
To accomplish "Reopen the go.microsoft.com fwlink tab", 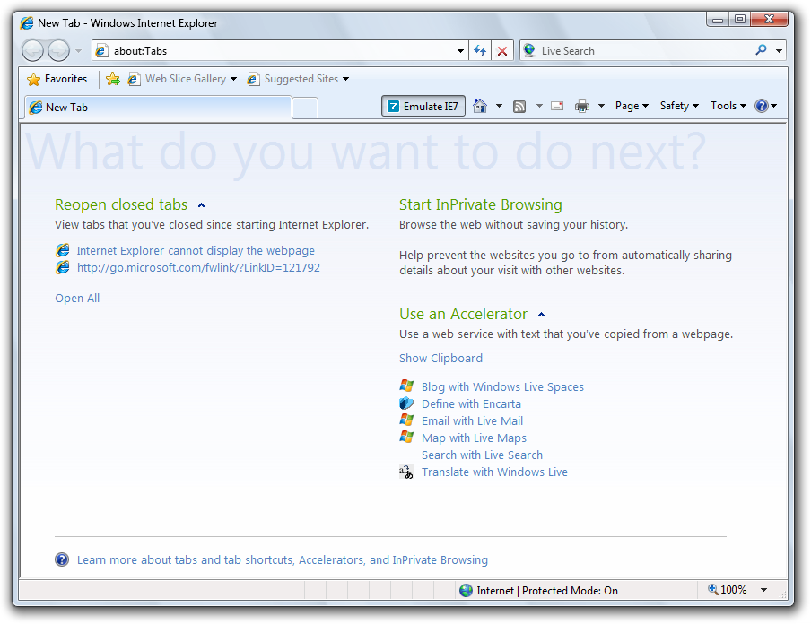I will tap(198, 268).
